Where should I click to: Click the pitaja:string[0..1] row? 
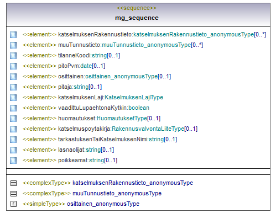[62, 87]
